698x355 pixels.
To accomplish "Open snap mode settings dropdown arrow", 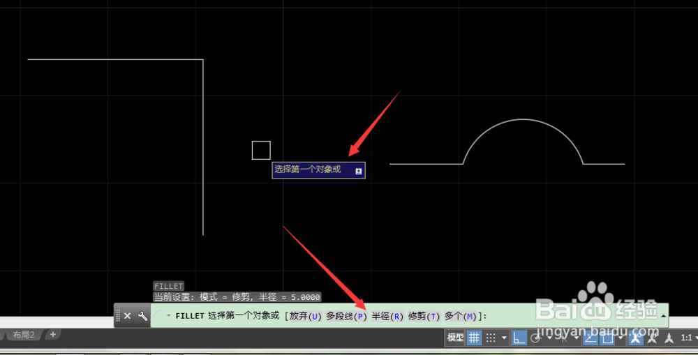I will click(x=504, y=338).
